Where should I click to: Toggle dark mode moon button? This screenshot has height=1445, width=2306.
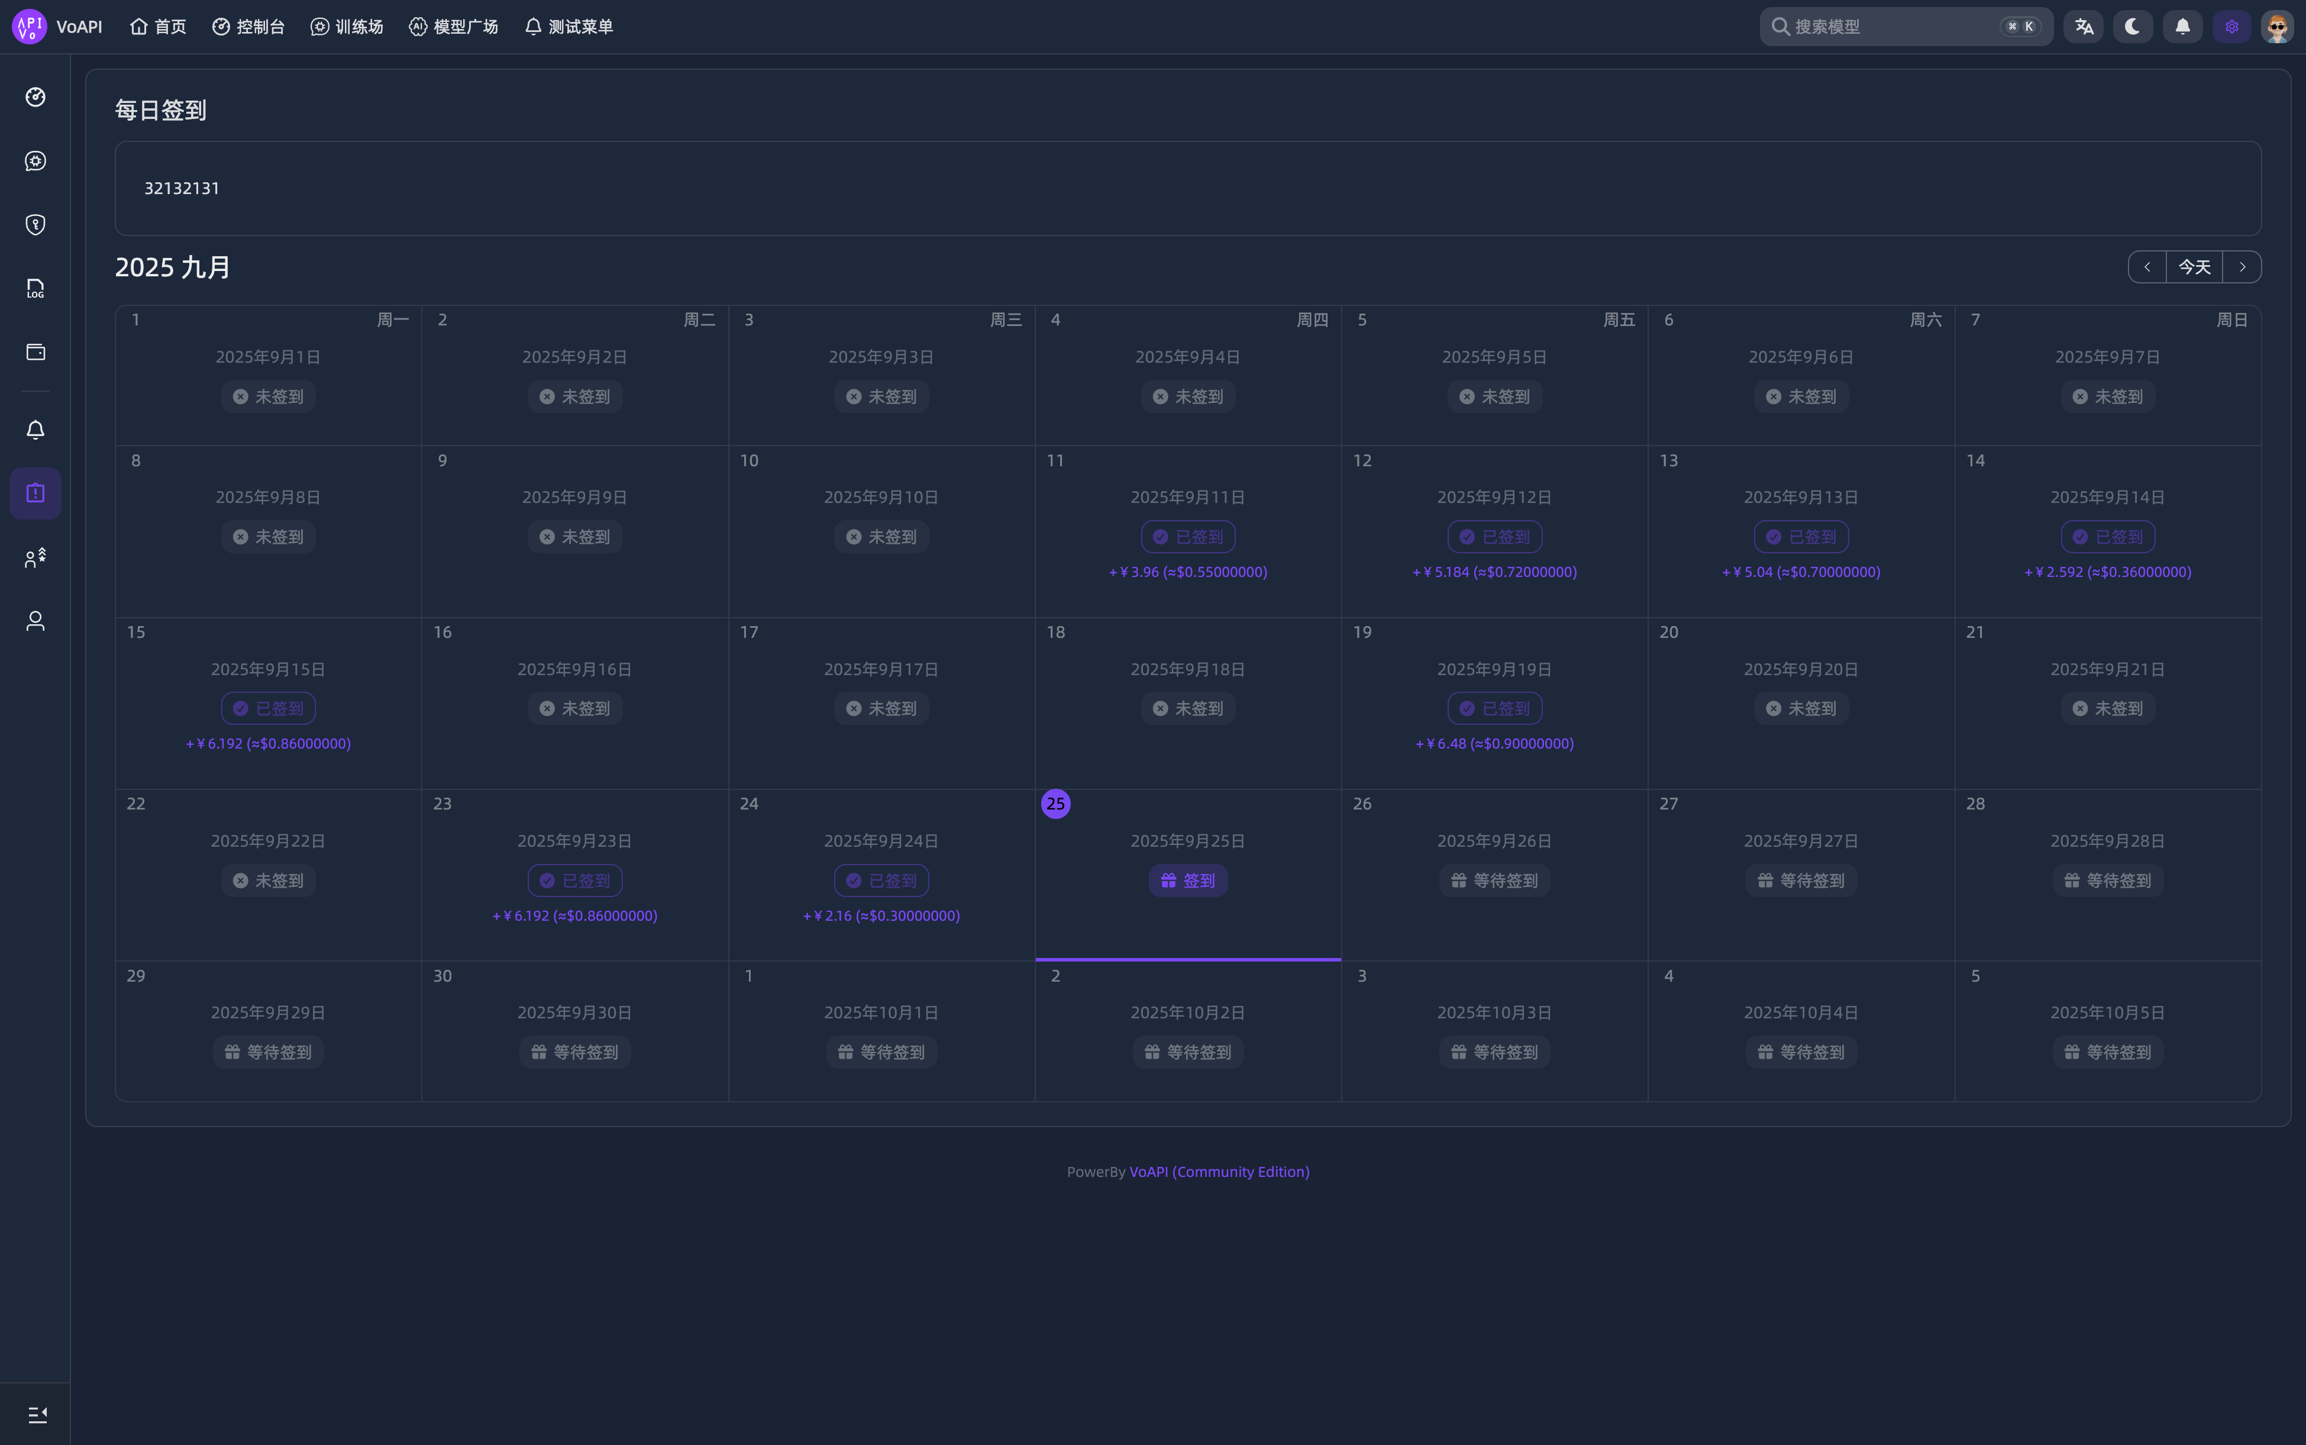[x=2132, y=27]
